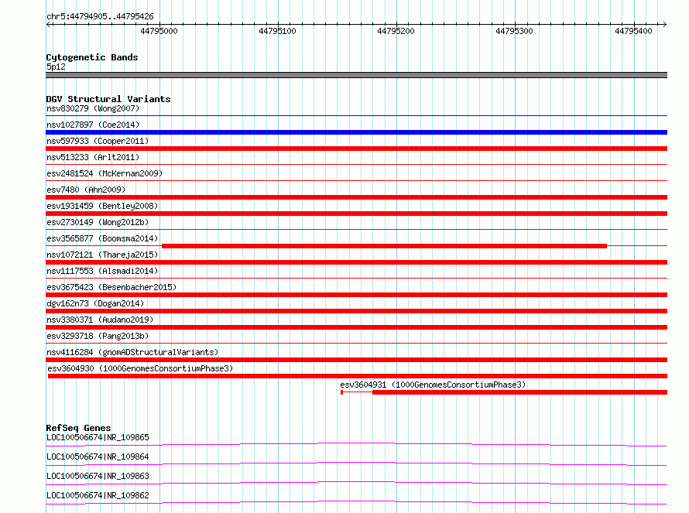Open variant esv7480 (Ahn2009)
This screenshot has height=513, width=689.
tap(86, 190)
